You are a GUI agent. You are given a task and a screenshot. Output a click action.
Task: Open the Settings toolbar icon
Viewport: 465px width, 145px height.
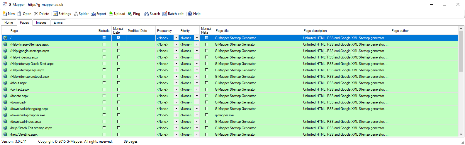55,14
